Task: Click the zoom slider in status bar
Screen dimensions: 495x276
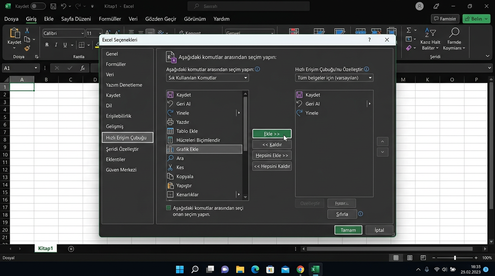Action: 455,258
